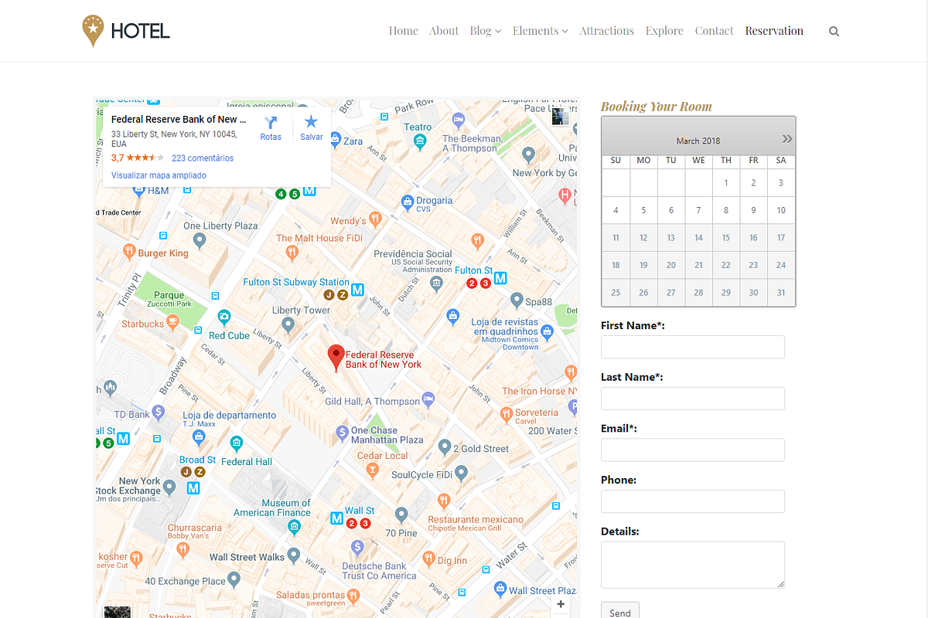Click the Churrascaria Bobby Van's marker
The width and height of the screenshot is (928, 618).
183,549
